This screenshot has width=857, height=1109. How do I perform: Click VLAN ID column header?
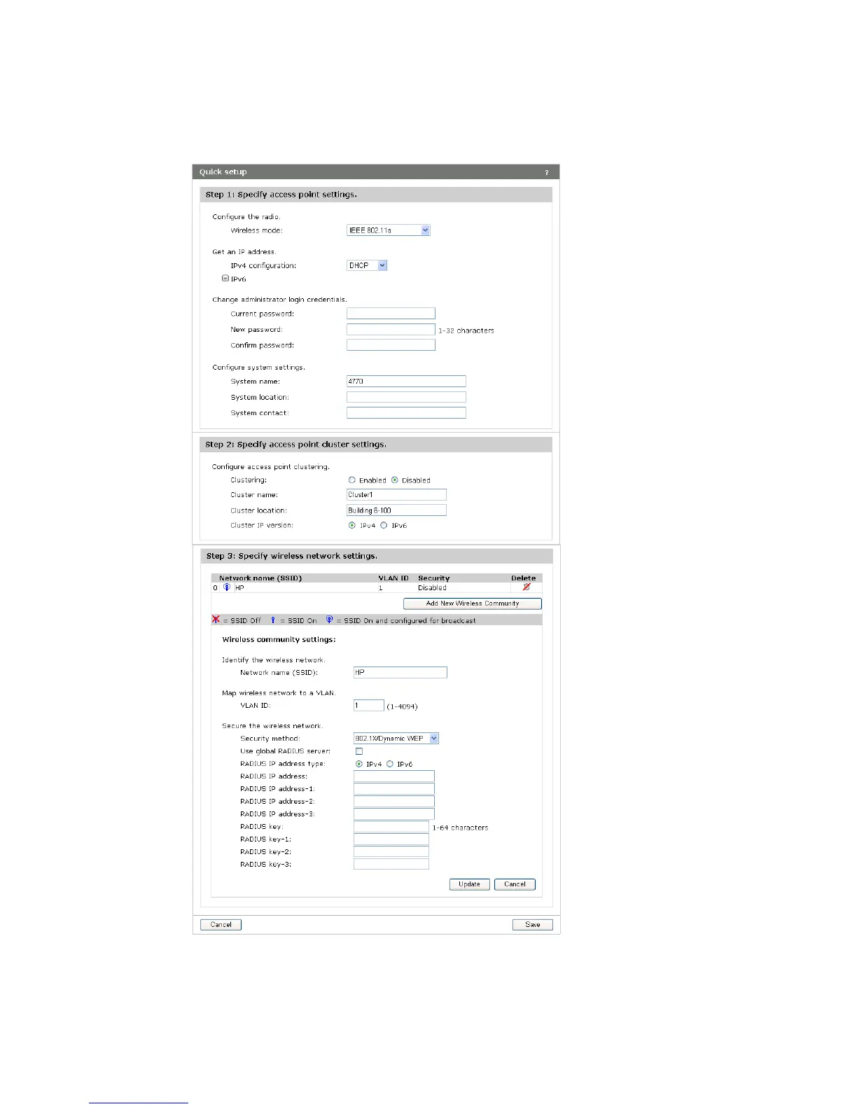(393, 578)
